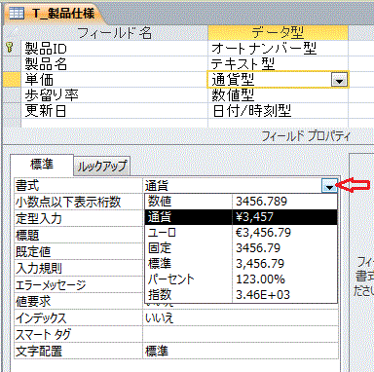The image size is (374, 372).
Task: Click the 文字配置 value 標準
Action: pos(241,352)
